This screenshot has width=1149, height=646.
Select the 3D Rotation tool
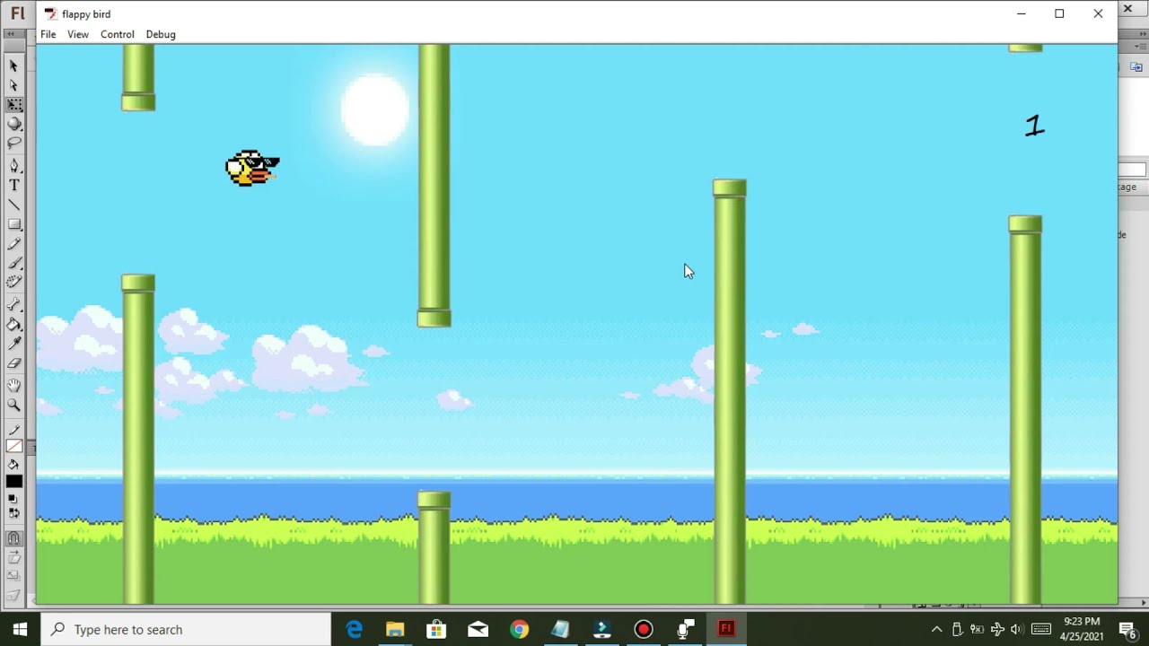pos(13,124)
